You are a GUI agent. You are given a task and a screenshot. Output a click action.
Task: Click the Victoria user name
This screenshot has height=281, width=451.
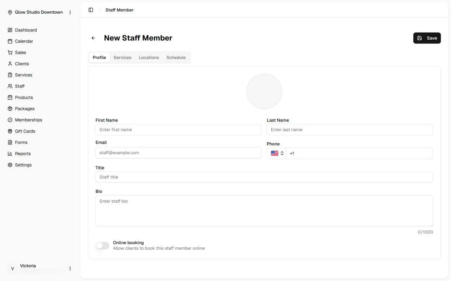[x=28, y=266]
